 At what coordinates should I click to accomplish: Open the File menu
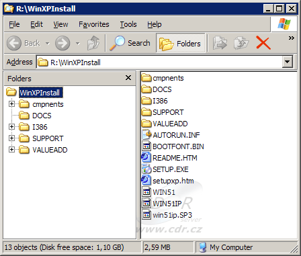click(14, 24)
